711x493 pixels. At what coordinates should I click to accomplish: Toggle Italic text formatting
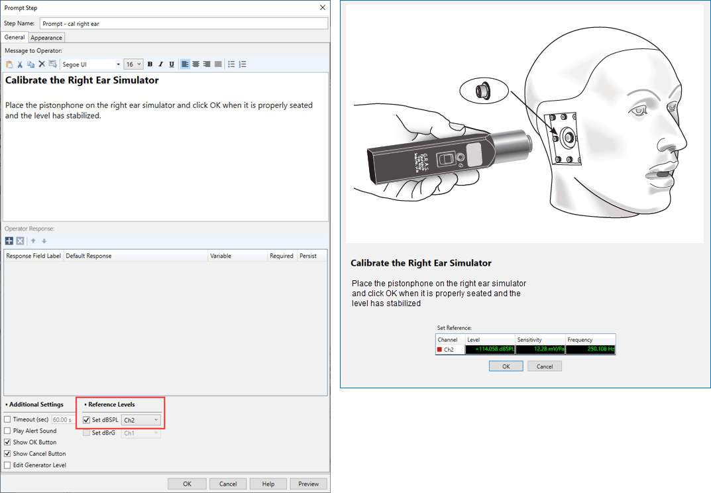point(160,64)
